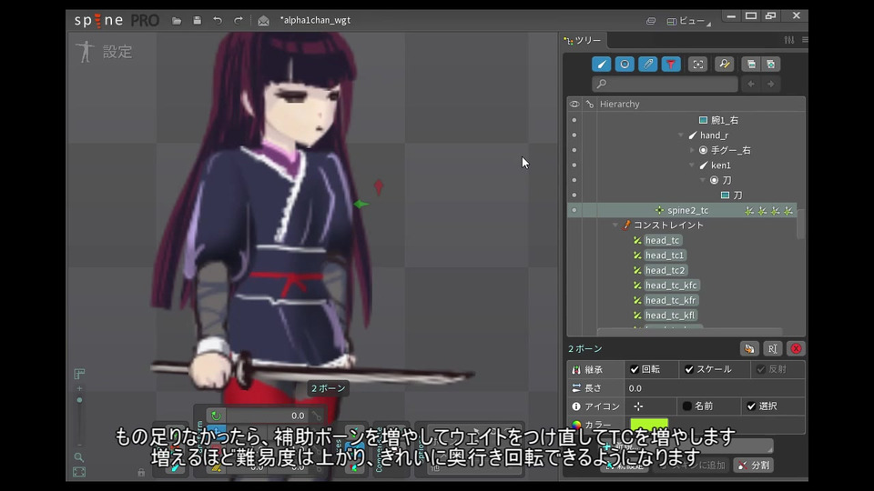
Task: Click the 分割 split button
Action: (x=754, y=466)
